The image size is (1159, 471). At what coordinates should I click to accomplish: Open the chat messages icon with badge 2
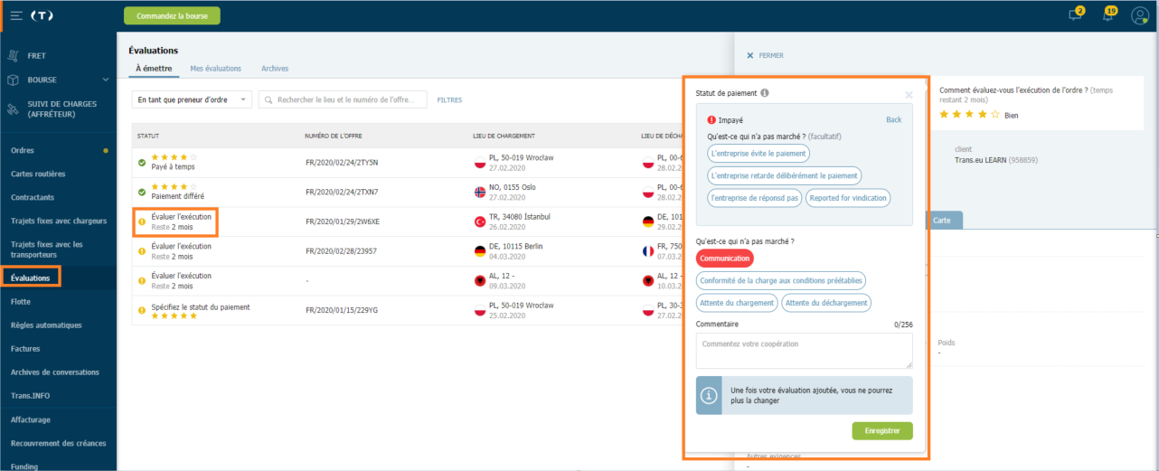1076,14
